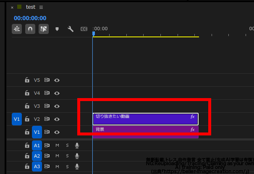Click the V1 source patching button
Screen dimensions: 254x174
[17, 119]
